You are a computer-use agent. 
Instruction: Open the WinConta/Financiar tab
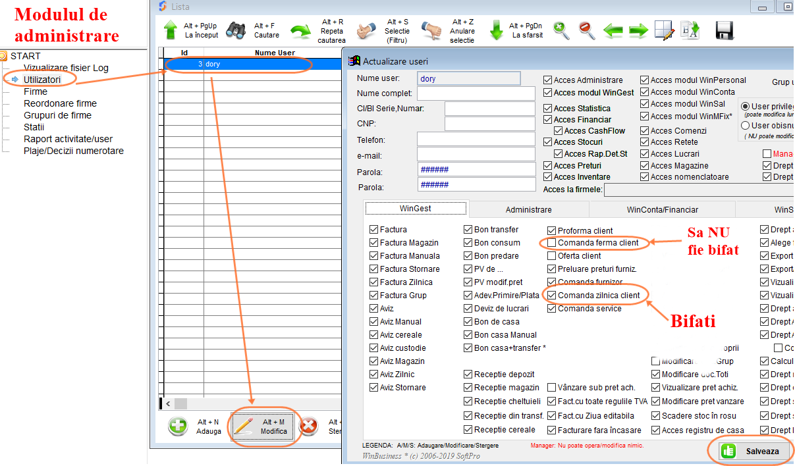(662, 209)
